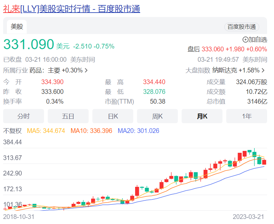Switch to the 1年 chart tab

point(247,116)
